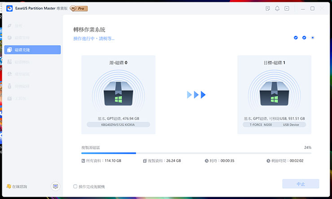Minimize the Partition Master window

click(303, 8)
